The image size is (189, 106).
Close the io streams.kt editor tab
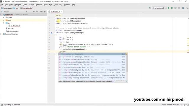coord(61,12)
